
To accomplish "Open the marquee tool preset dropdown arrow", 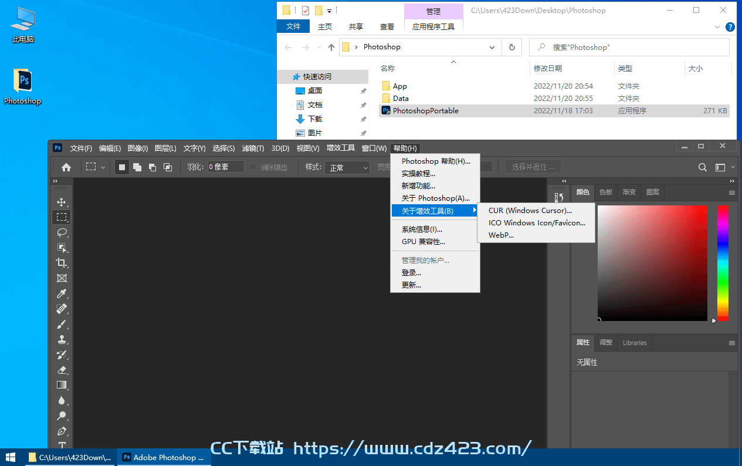I will tap(103, 167).
